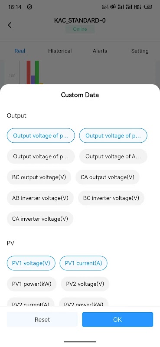The image size is (160, 347).
Task: Click the Reset button
Action: [x=42, y=320]
